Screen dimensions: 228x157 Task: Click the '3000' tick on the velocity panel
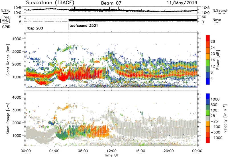17,110
